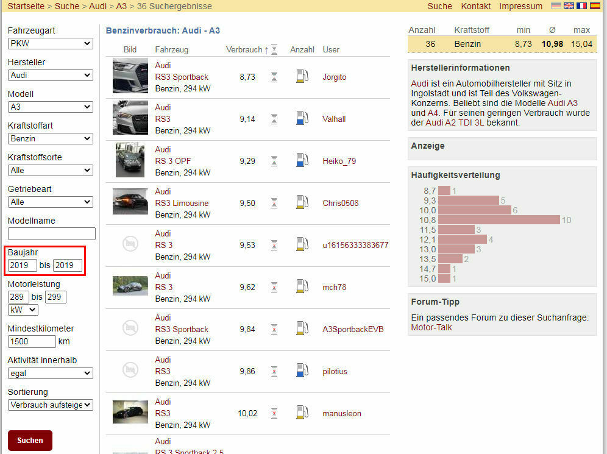Go to Impressum in the top menu
607x454 pixels.
[520, 6]
